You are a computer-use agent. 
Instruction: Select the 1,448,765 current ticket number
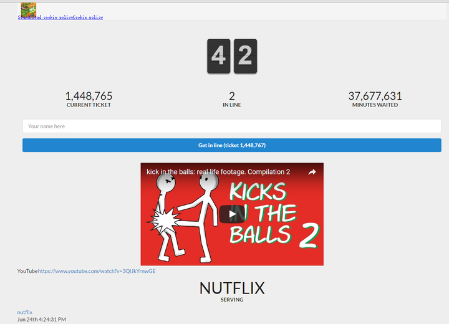pos(89,96)
